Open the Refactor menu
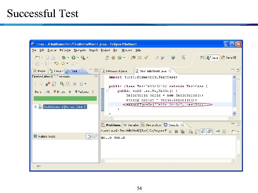Screen dimensions: 258x193 pos(65,50)
